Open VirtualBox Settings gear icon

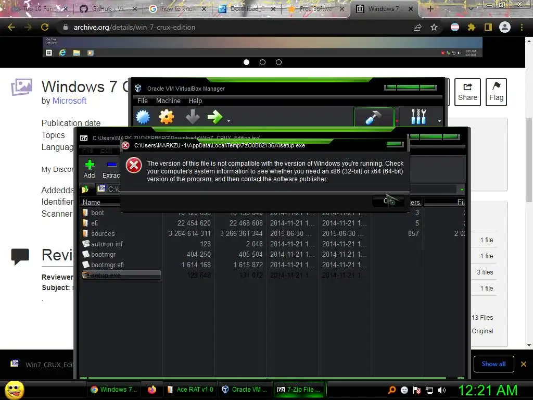click(x=167, y=117)
